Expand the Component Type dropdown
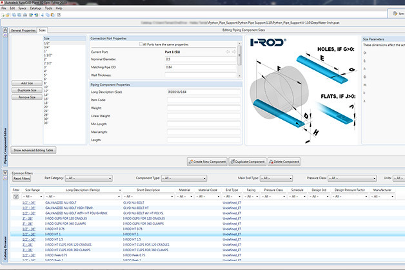Screen dimensions: 405x270 coord(183,178)
